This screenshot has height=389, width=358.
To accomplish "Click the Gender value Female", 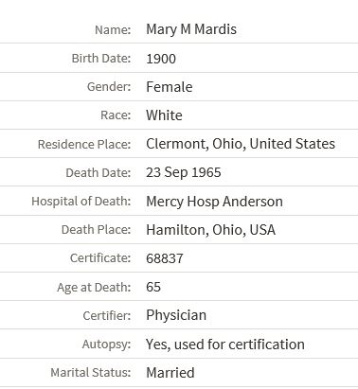I will 170,87.
